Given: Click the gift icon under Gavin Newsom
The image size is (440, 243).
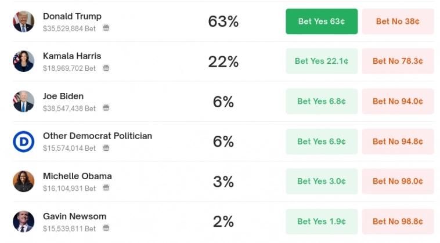Looking at the screenshot, I should (106, 229).
